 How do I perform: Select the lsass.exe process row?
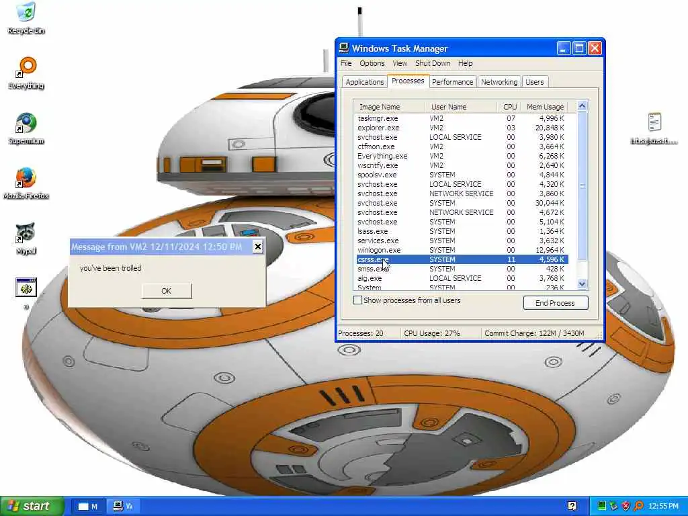tap(462, 231)
